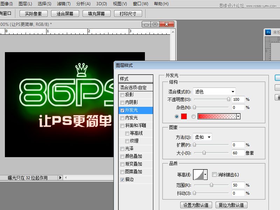280x210 pixels.
Task: Click the 适合屏幕 toolbar button
Action: pos(66,13)
